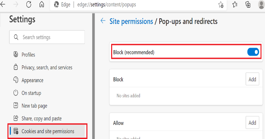265x139 pixels.
Task: Open the Favorites list icon
Action: tap(235, 5)
